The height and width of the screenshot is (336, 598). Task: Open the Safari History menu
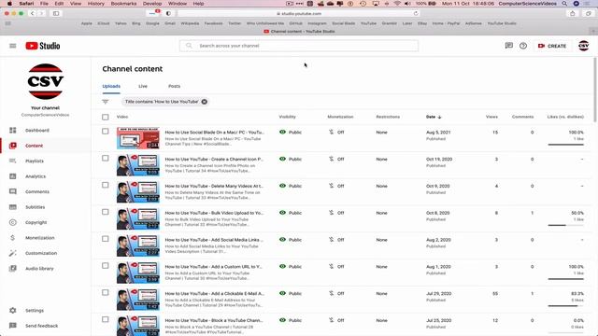tap(95, 4)
